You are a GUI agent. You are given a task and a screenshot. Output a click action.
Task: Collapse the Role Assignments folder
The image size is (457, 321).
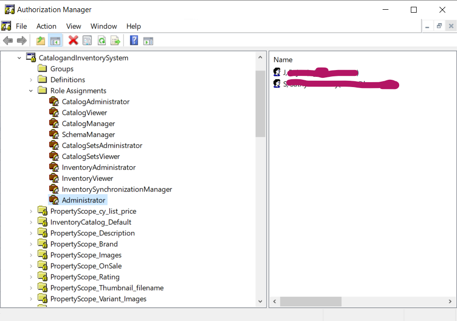31,90
